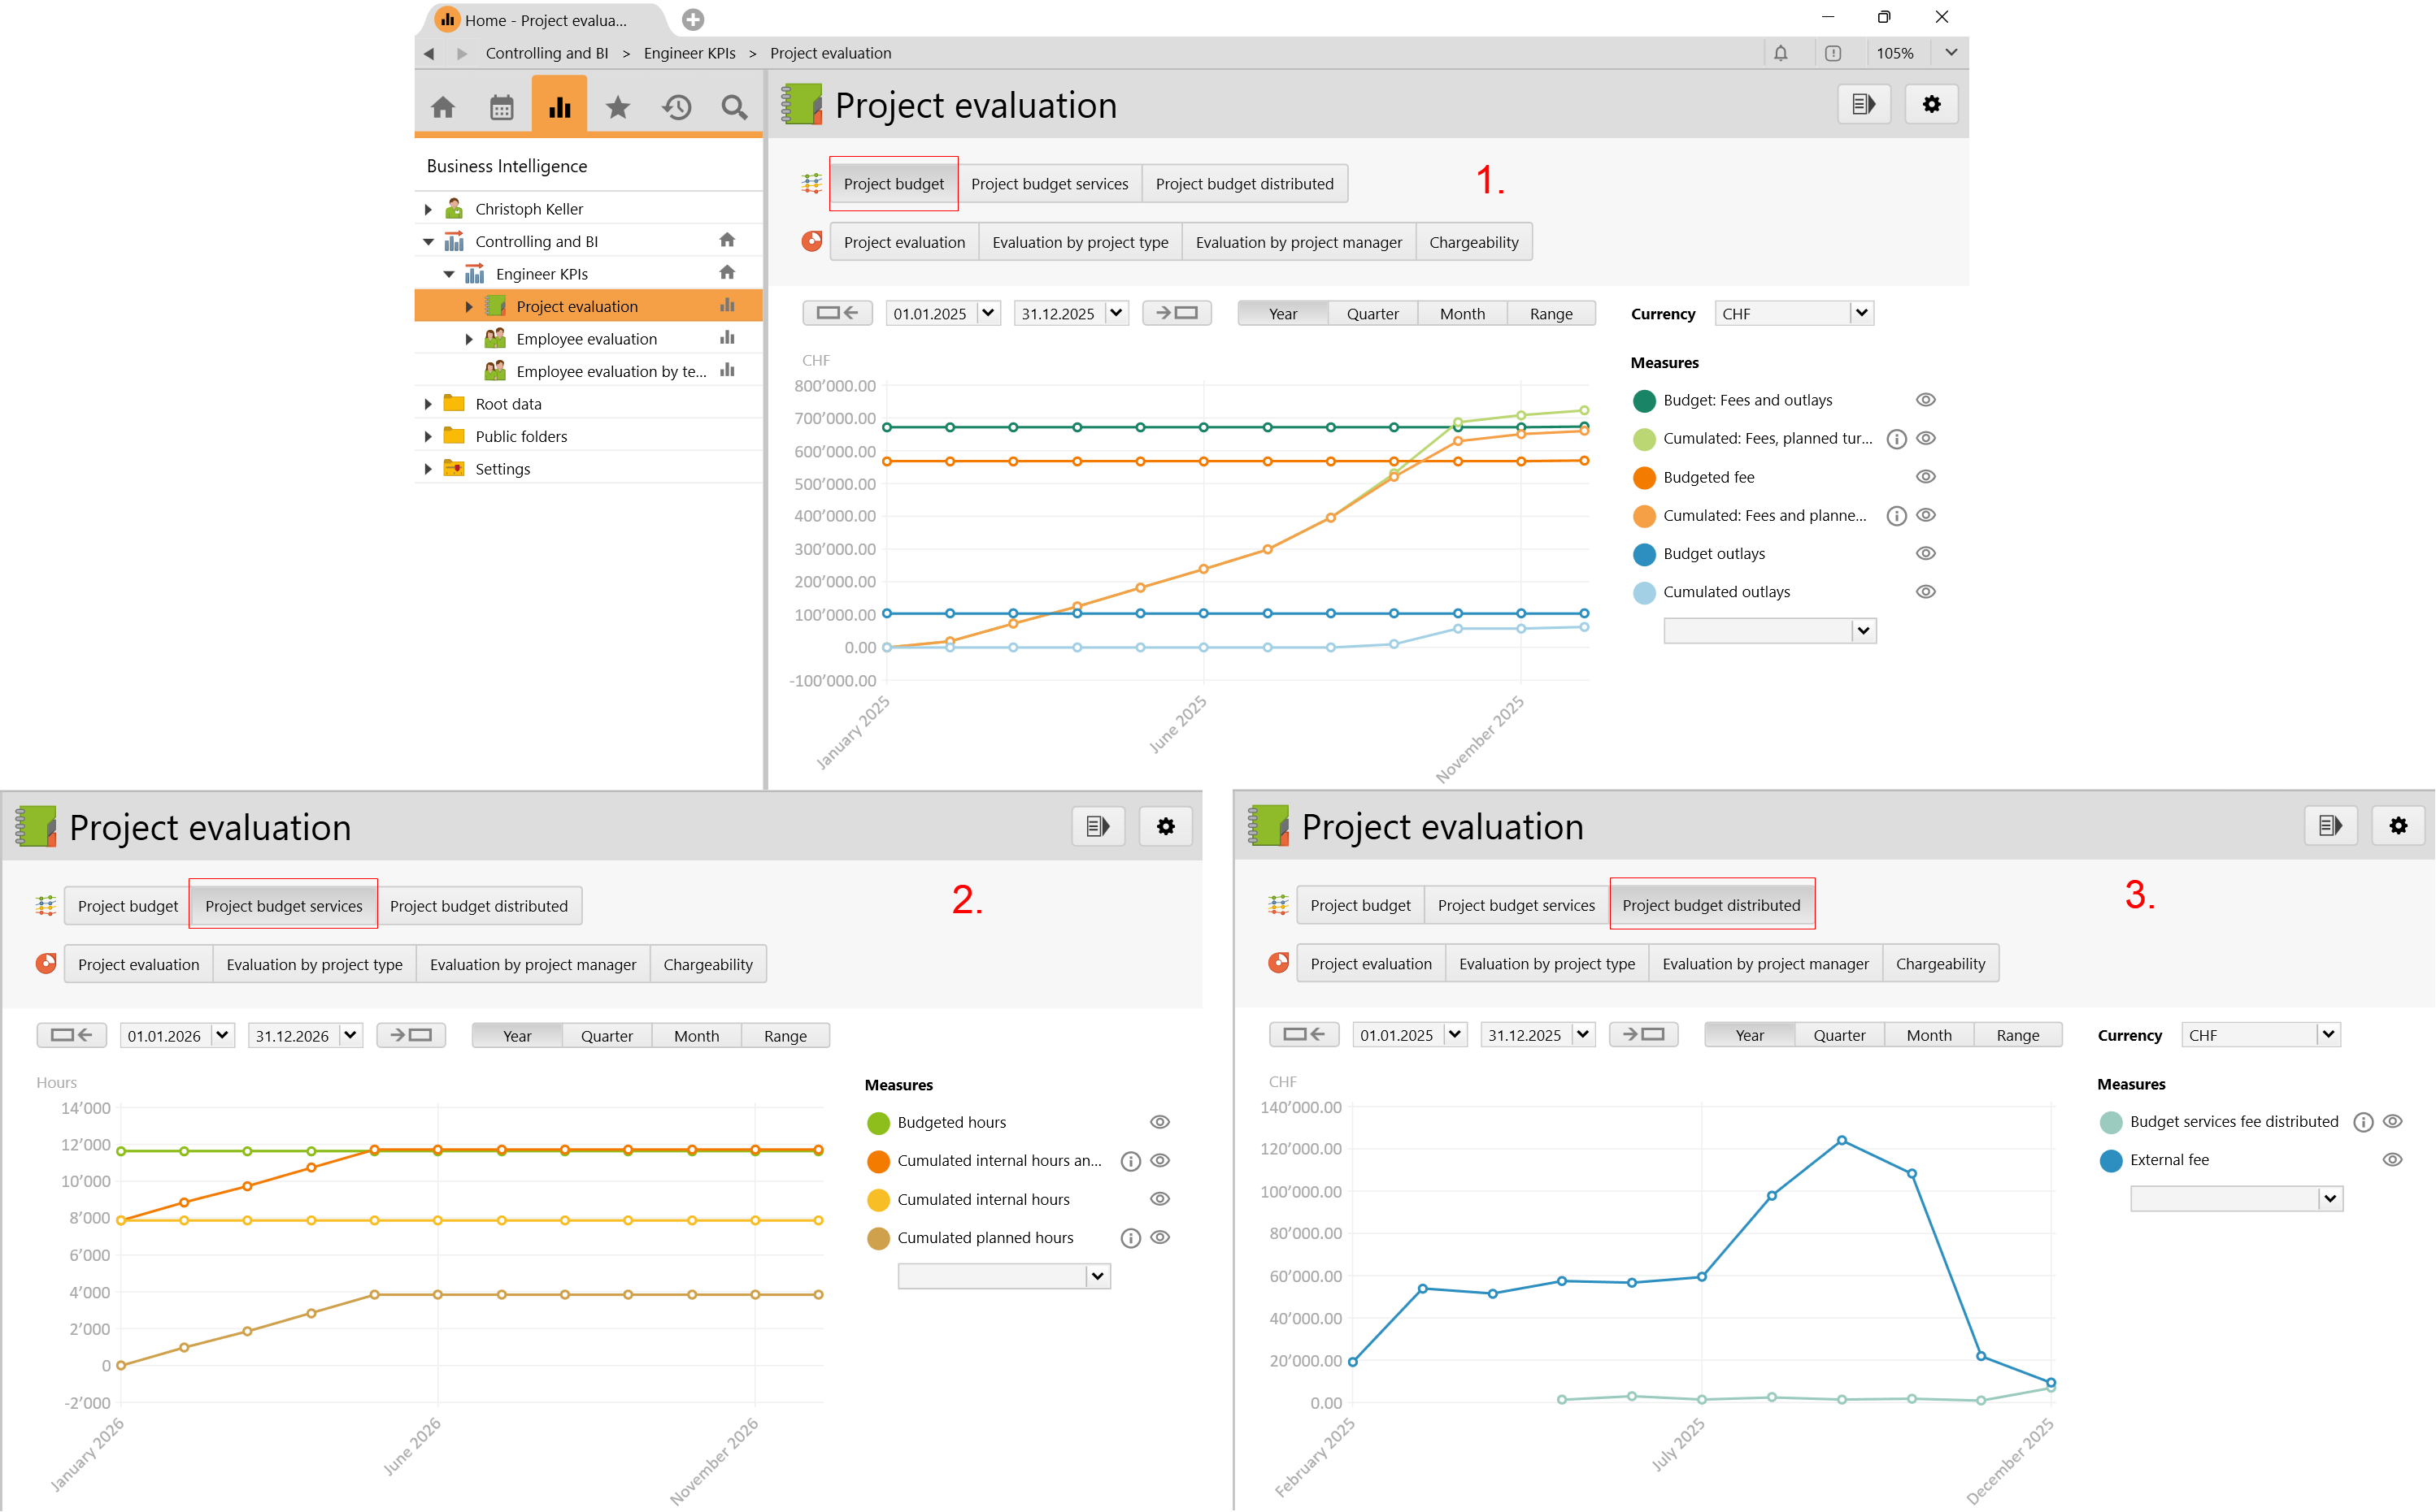Open the calendar icon in sidebar toolbar

pyautogui.click(x=502, y=107)
